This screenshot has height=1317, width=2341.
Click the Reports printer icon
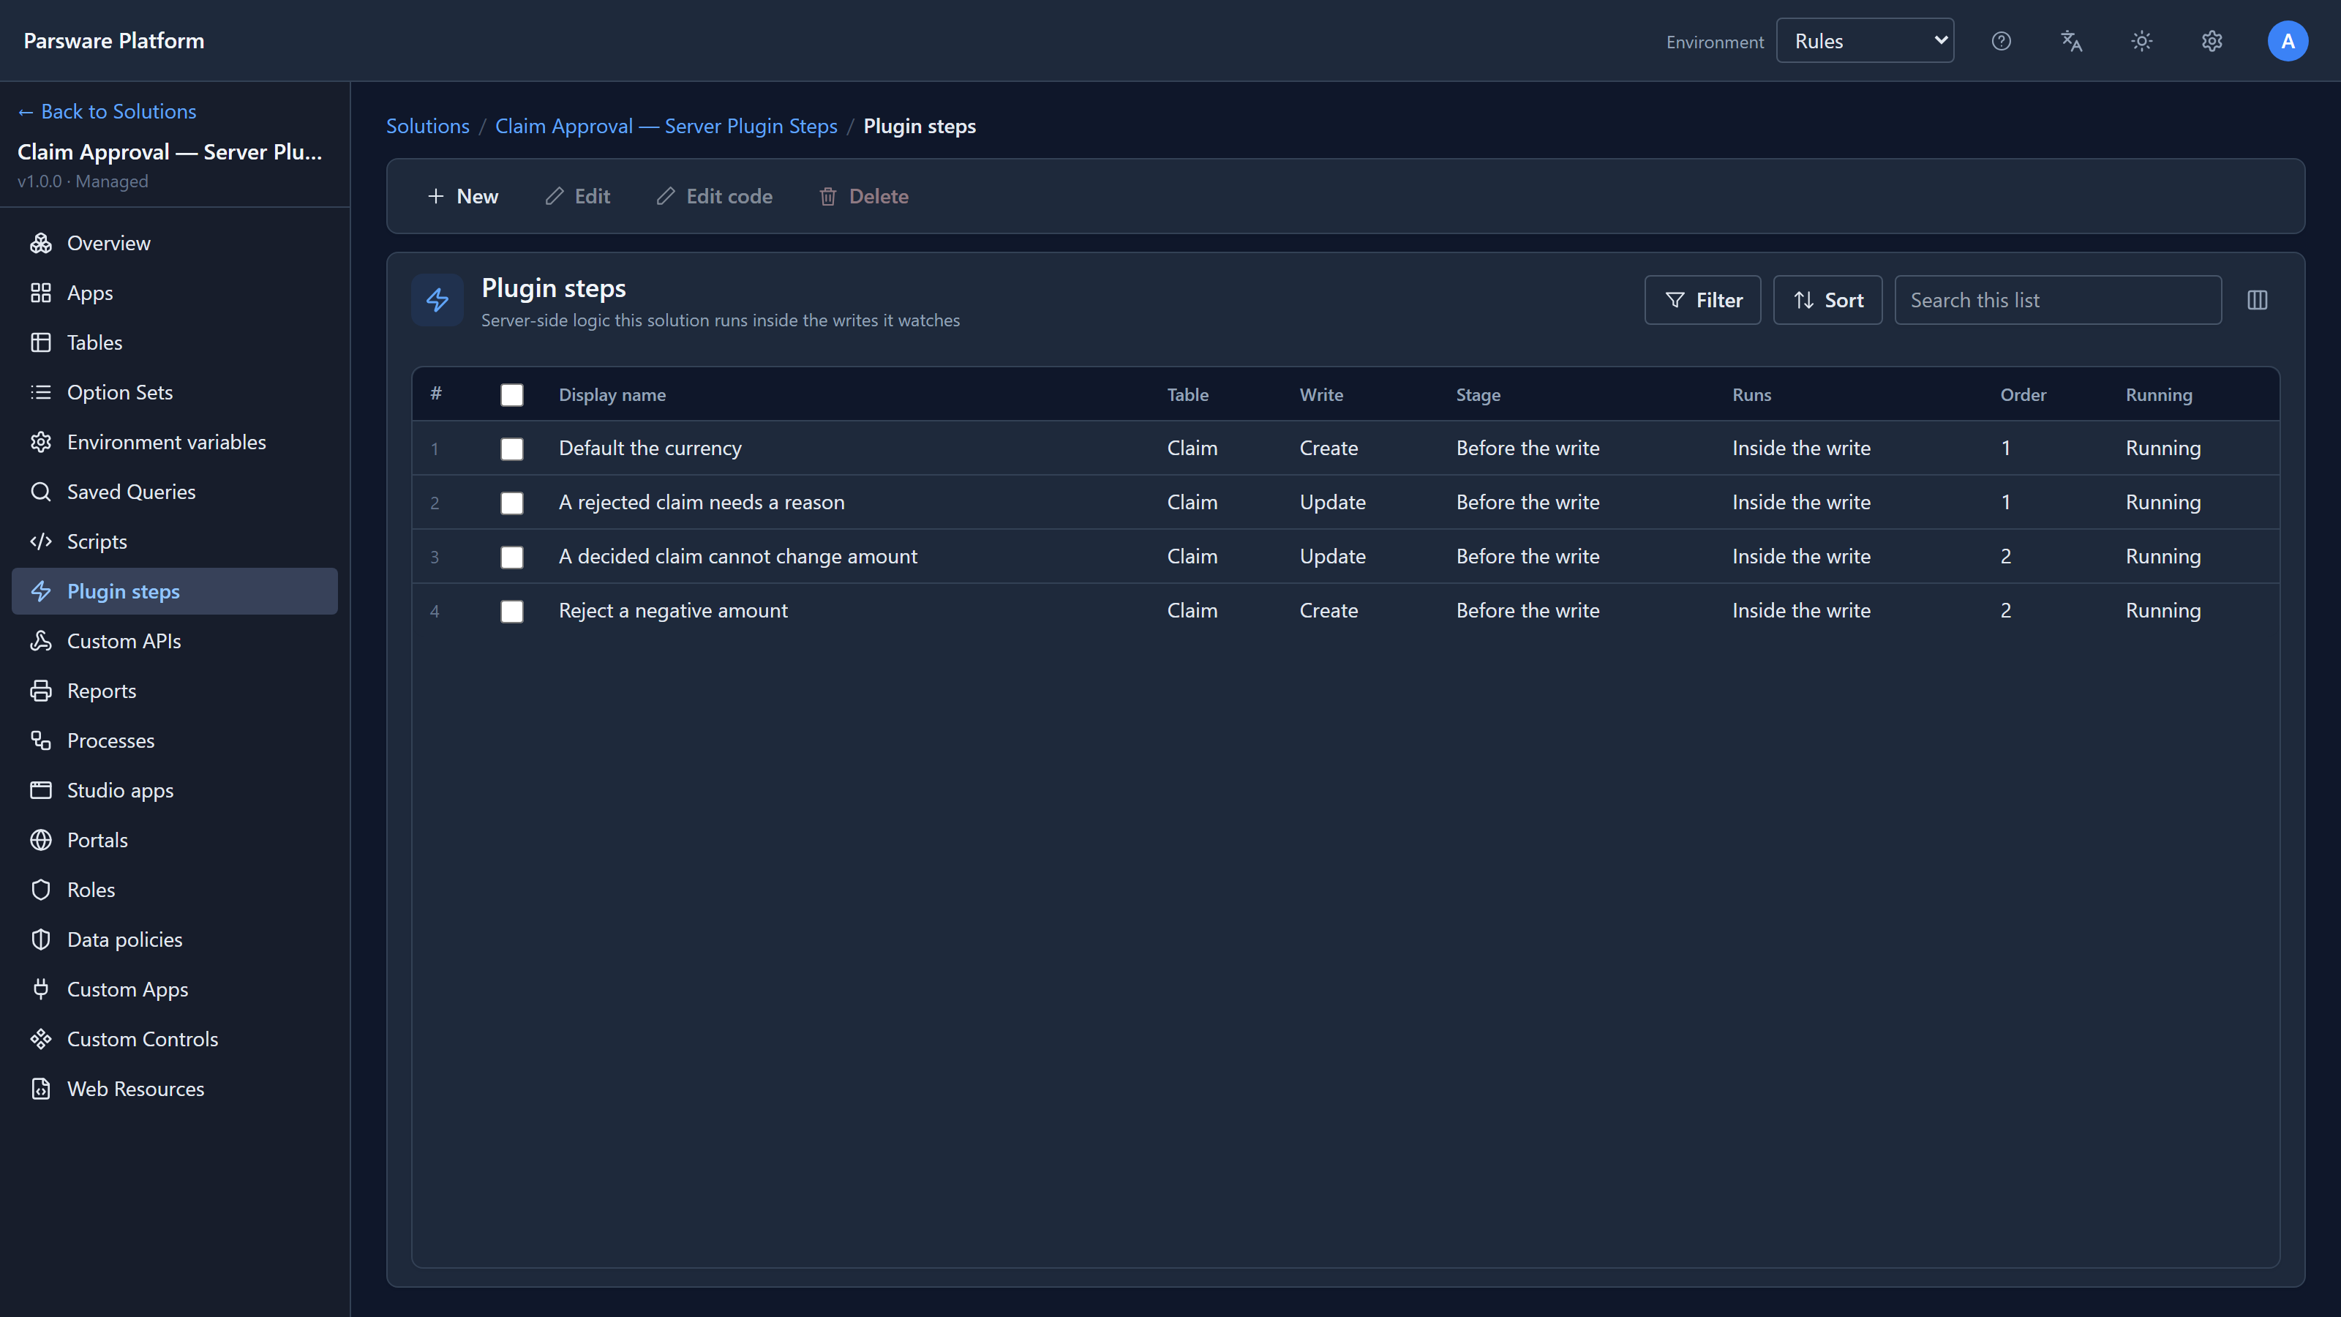41,691
